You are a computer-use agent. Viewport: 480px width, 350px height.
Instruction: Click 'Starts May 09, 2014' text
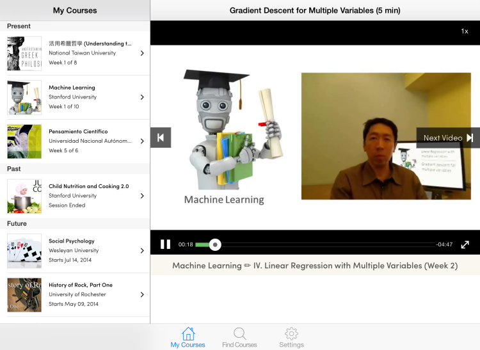click(x=74, y=304)
